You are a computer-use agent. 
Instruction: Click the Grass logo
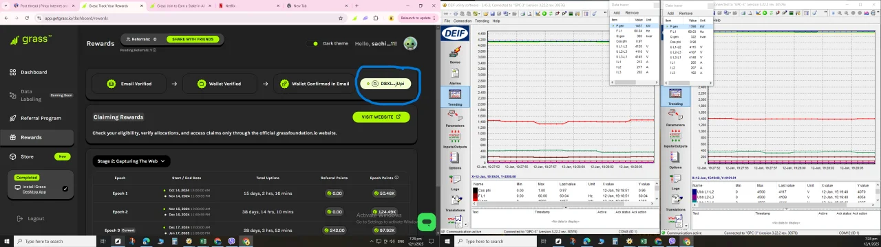pos(30,40)
